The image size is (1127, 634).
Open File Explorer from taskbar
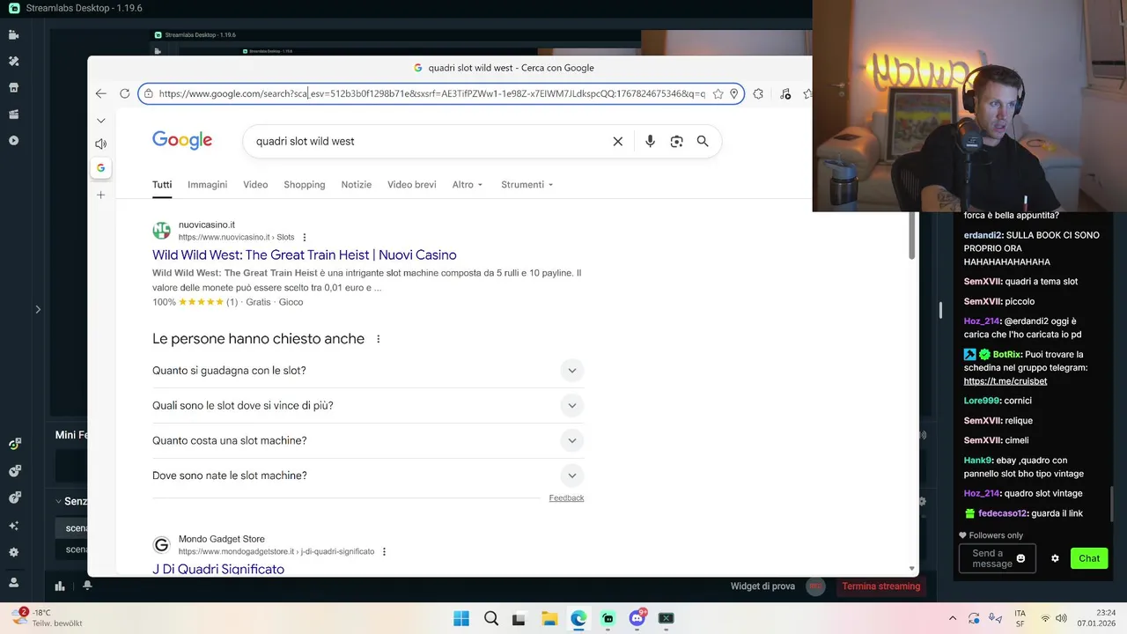click(549, 619)
